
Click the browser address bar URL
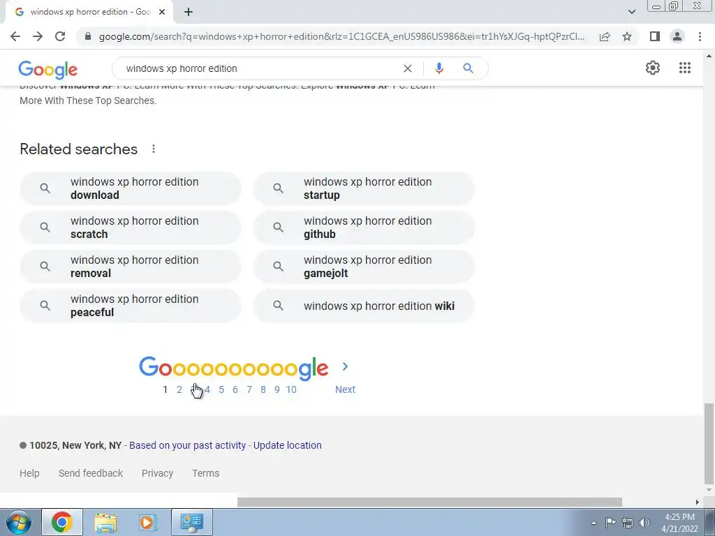341,36
